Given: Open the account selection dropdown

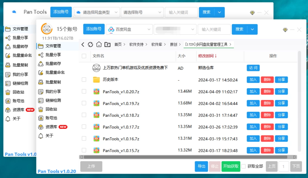Looking at the screenshot, I should point(174,29).
